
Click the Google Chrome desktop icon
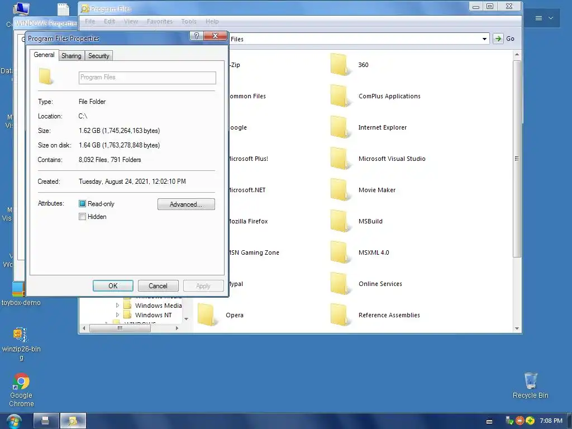pos(21,382)
